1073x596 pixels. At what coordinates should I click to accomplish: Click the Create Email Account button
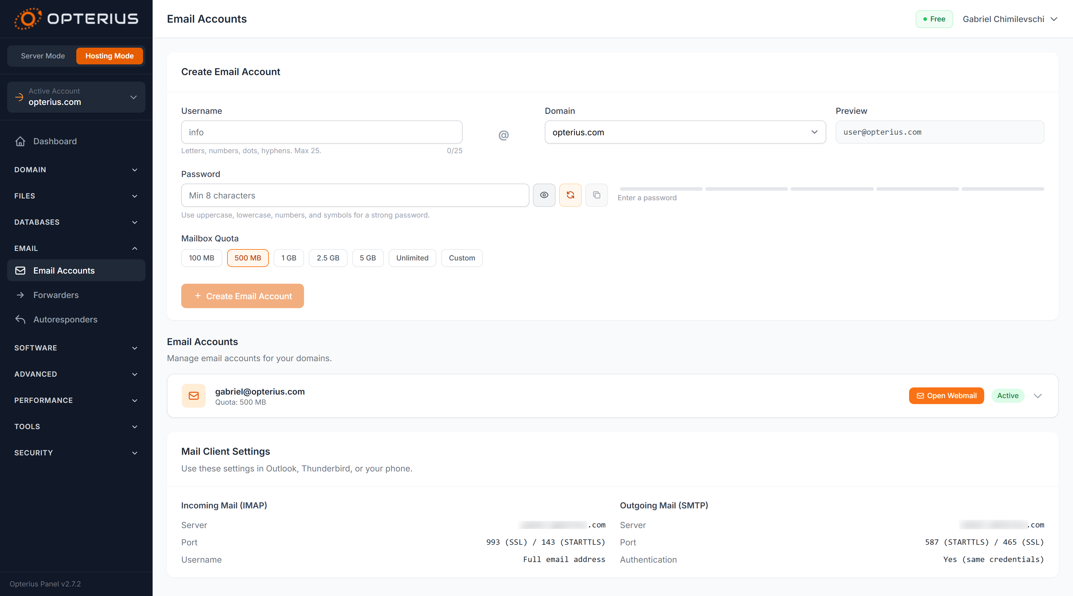tap(242, 296)
